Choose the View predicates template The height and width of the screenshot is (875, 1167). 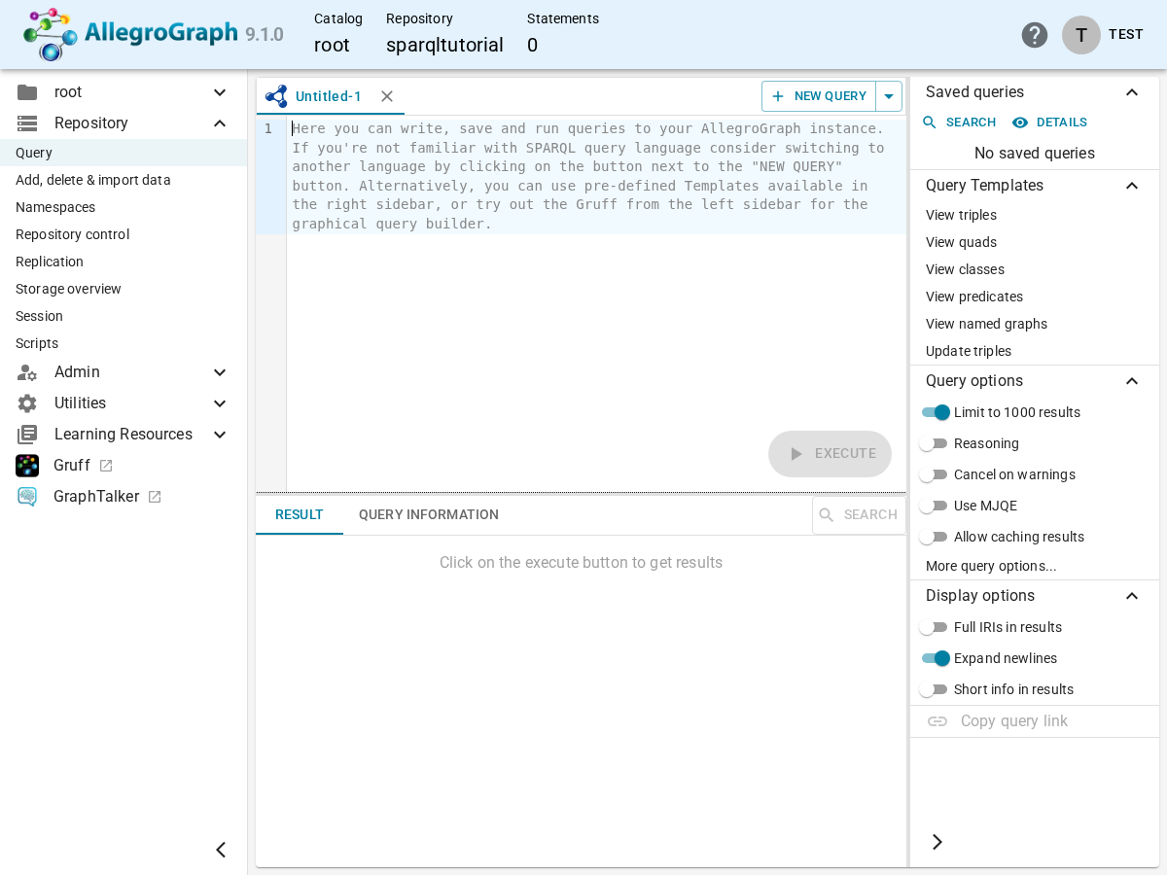(974, 297)
